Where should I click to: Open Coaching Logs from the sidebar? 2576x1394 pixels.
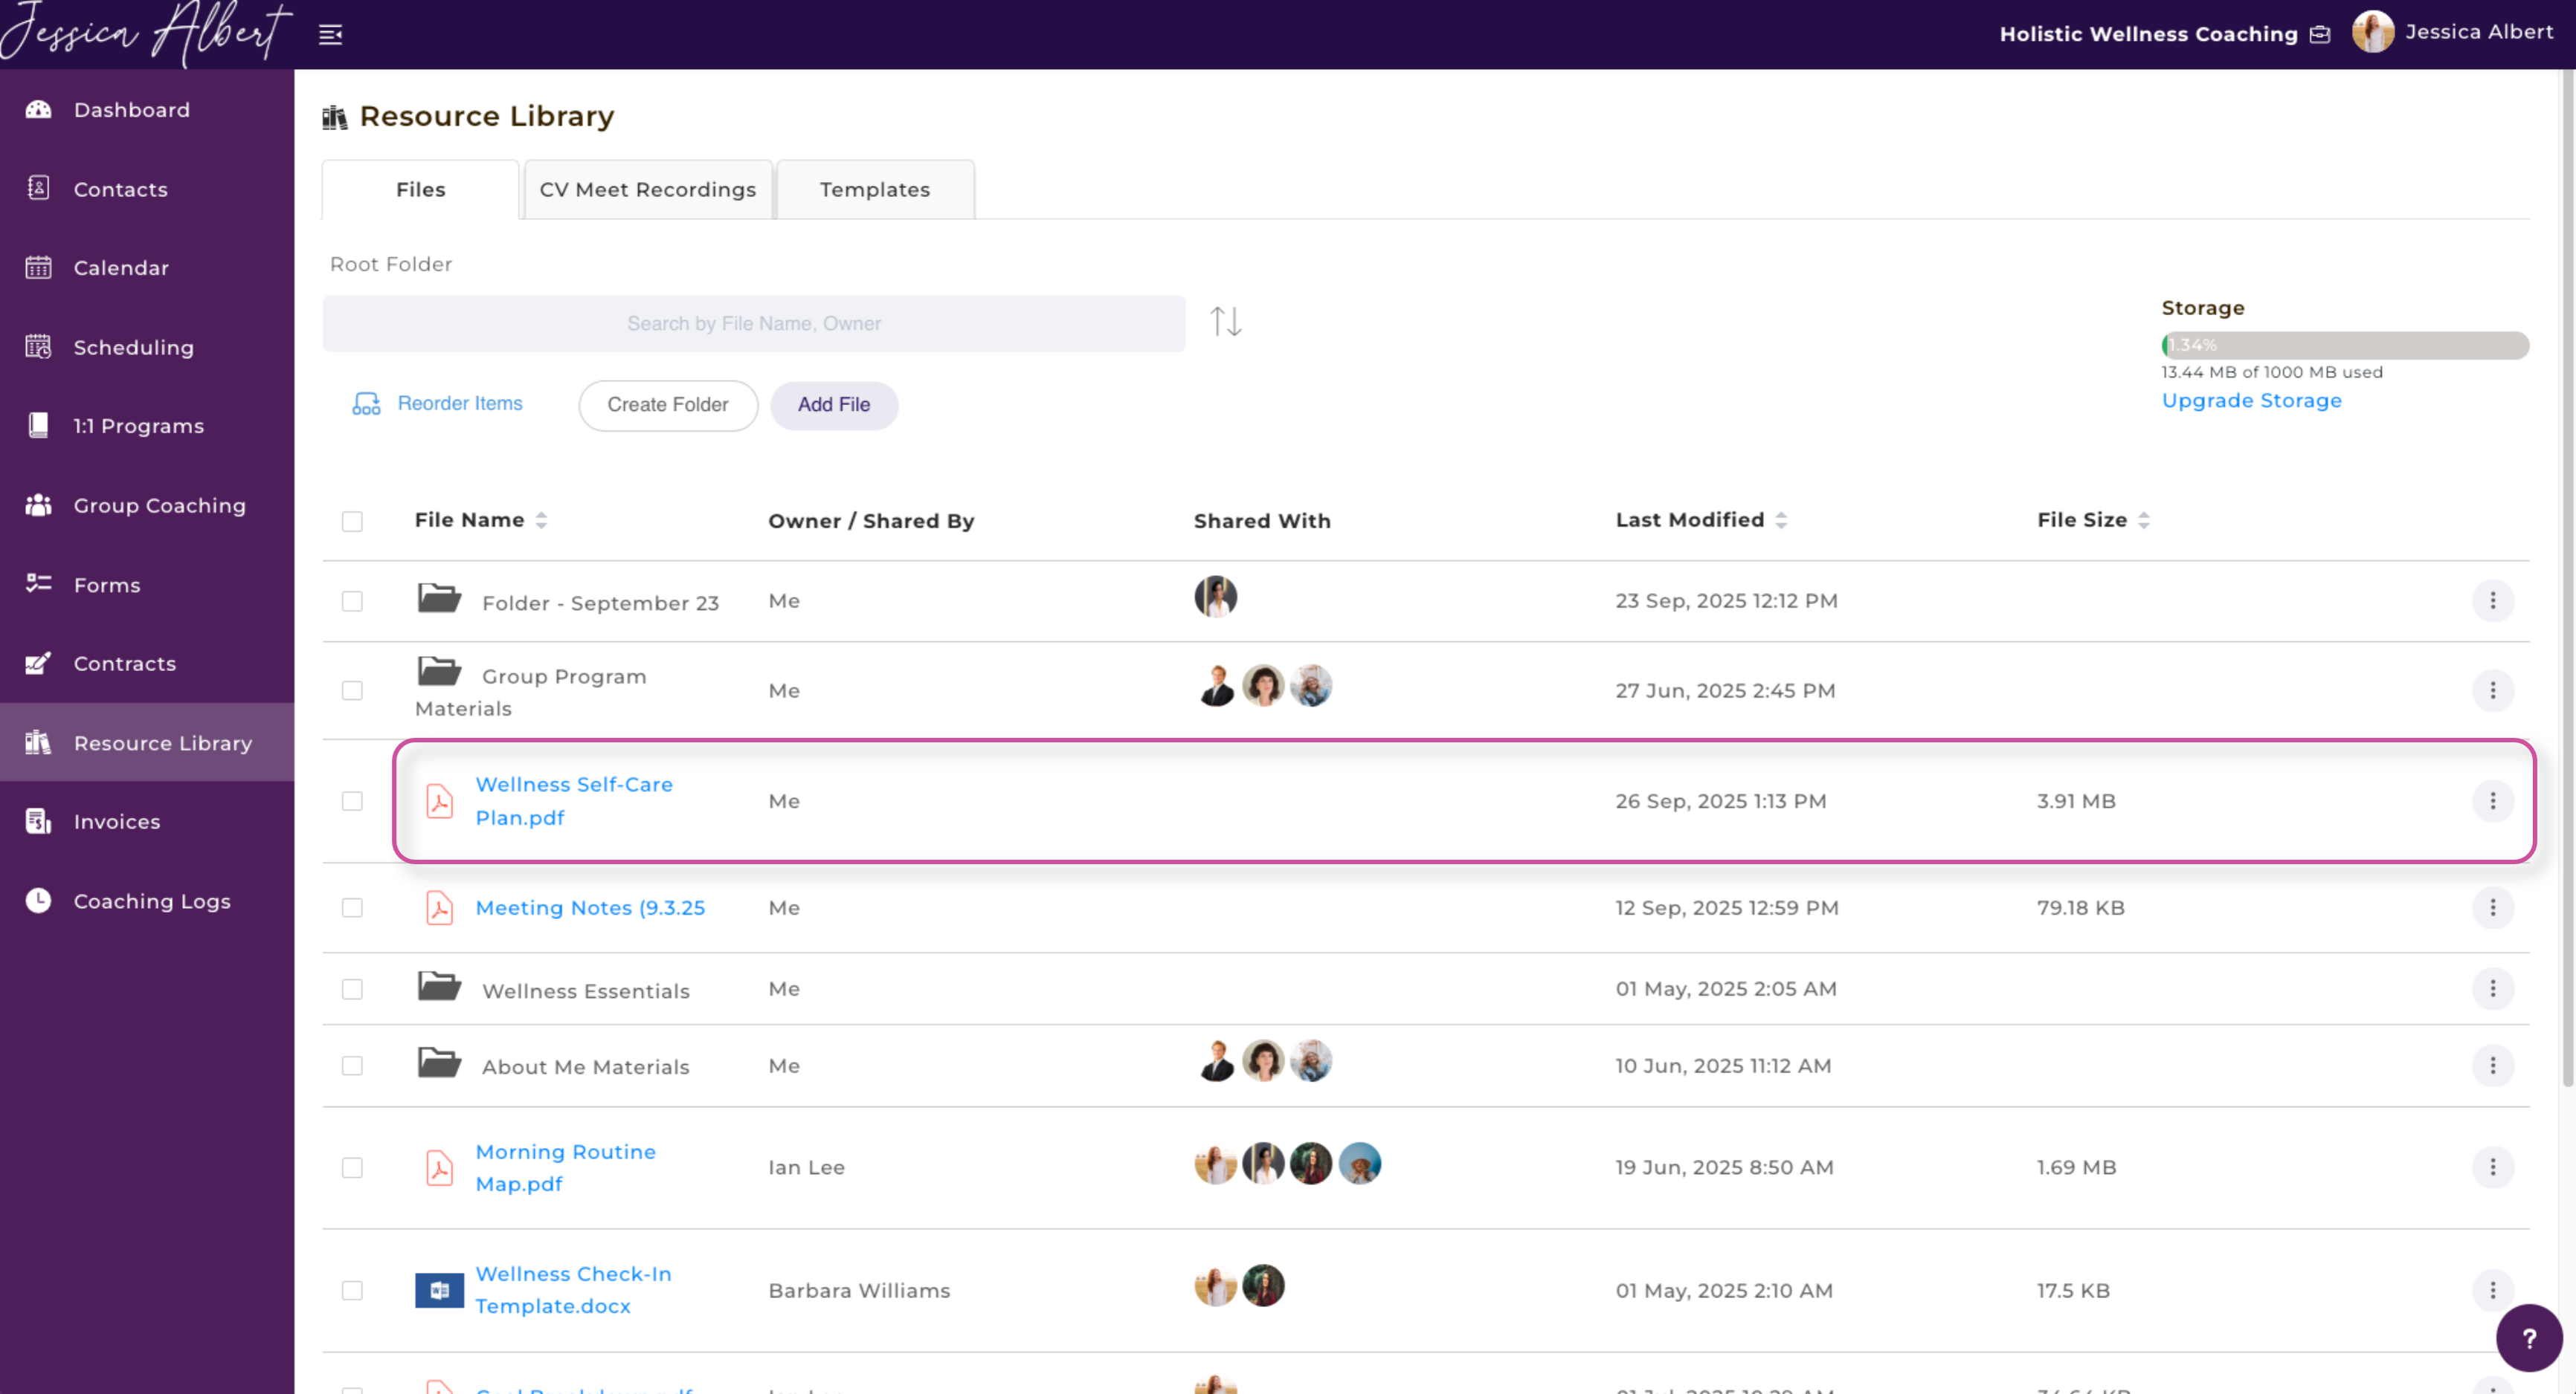(151, 901)
